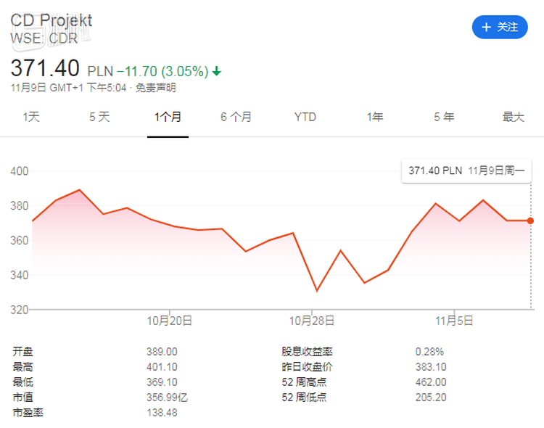The width and height of the screenshot is (544, 428).
Task: Click the 10月20日 x-axis date label
Action: tap(169, 320)
